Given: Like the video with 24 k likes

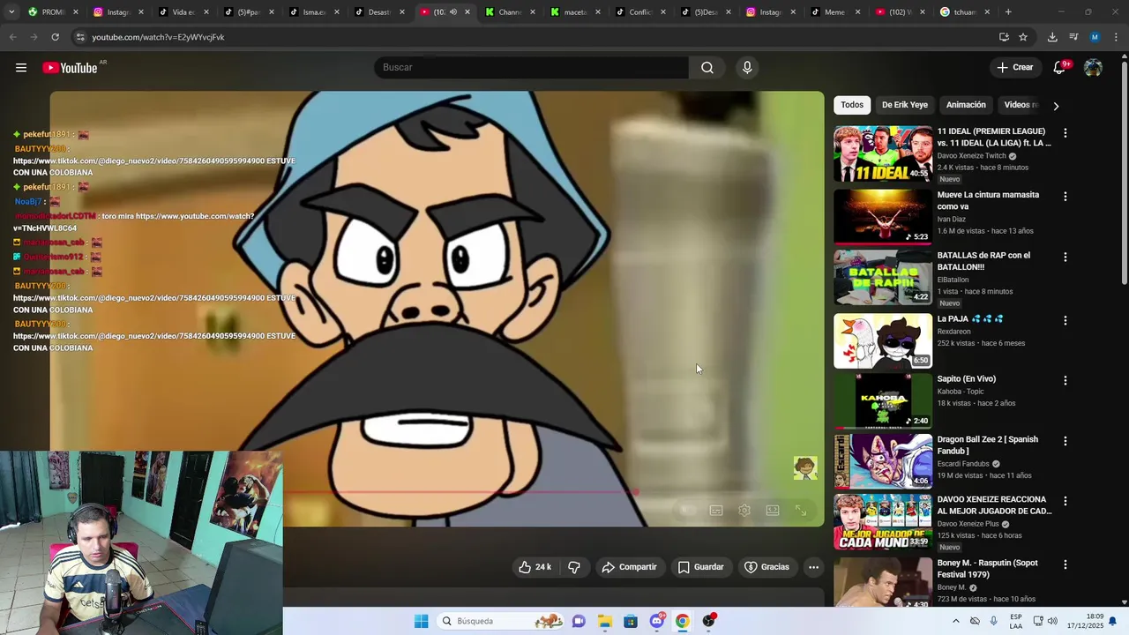Looking at the screenshot, I should pos(535,567).
